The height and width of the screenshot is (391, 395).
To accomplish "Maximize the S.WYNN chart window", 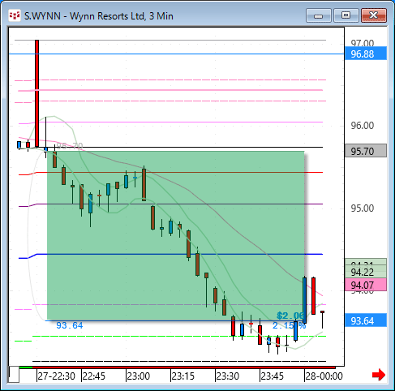I will coord(346,15).
